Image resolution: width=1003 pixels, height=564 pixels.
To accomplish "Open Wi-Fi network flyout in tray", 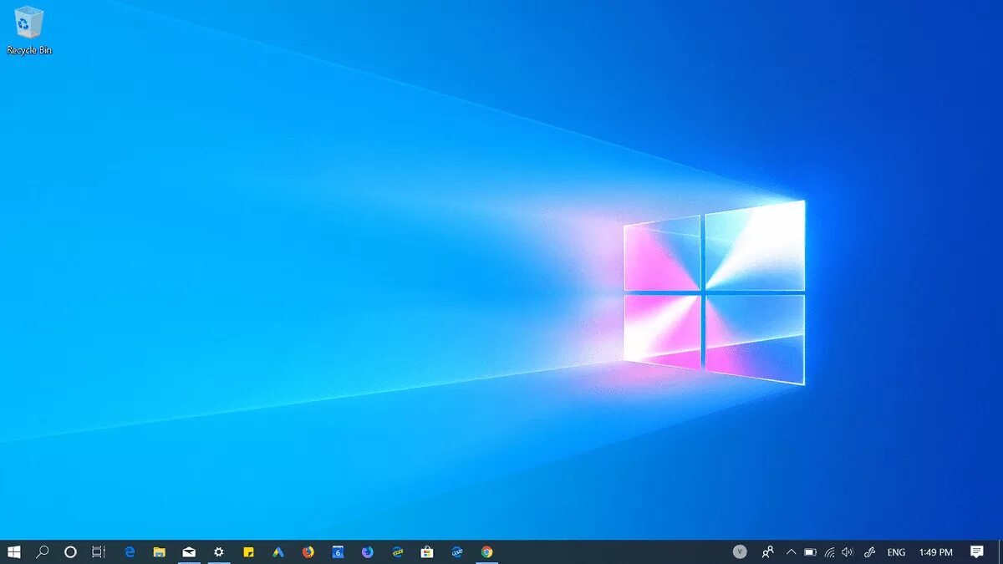I will coord(829,551).
